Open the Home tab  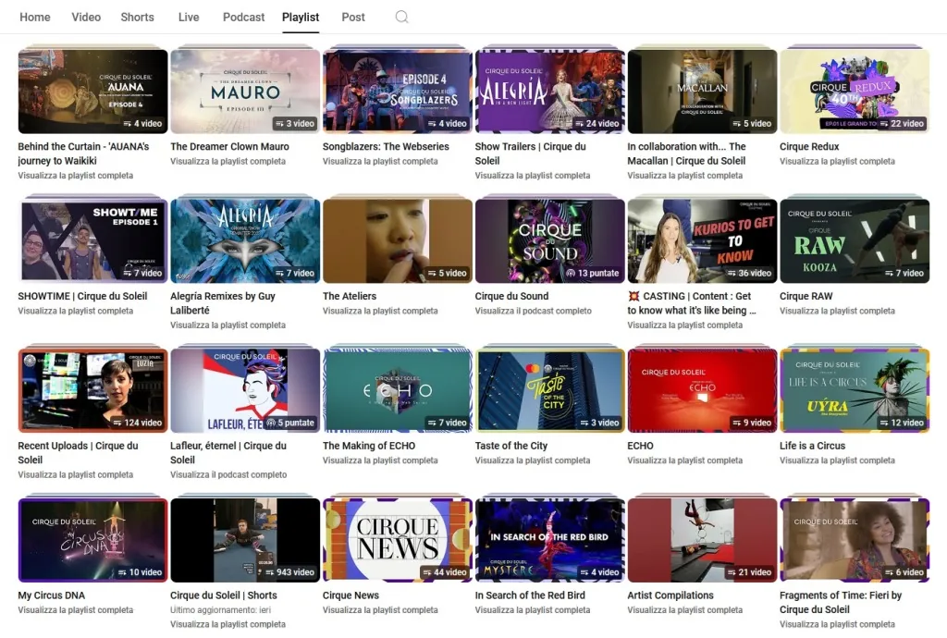pyautogui.click(x=35, y=17)
